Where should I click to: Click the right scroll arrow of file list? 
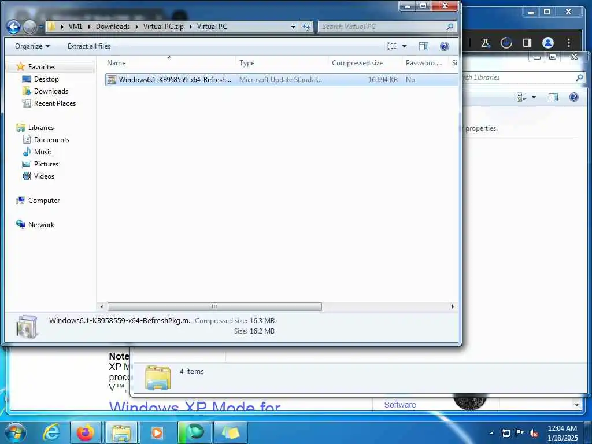[452, 306]
